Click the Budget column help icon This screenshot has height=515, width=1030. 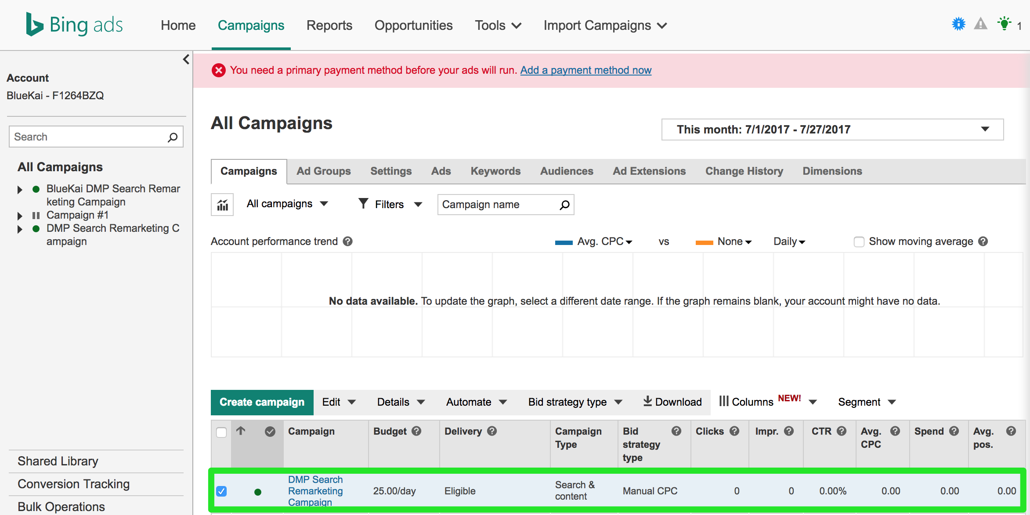[416, 431]
